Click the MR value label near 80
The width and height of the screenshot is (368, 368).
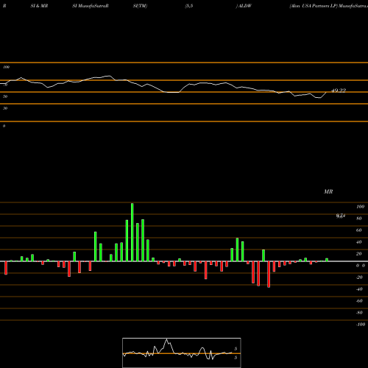point(341,216)
